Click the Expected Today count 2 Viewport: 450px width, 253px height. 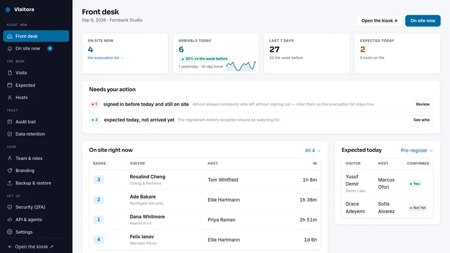click(x=363, y=49)
